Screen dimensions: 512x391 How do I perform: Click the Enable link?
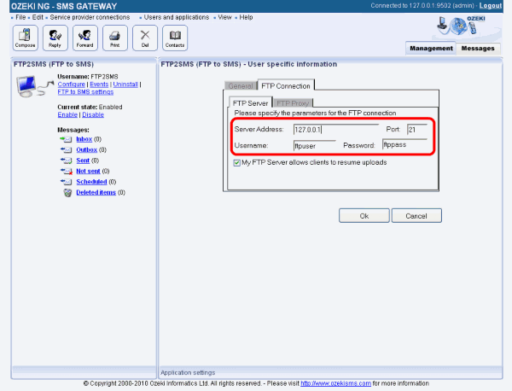[x=67, y=114]
